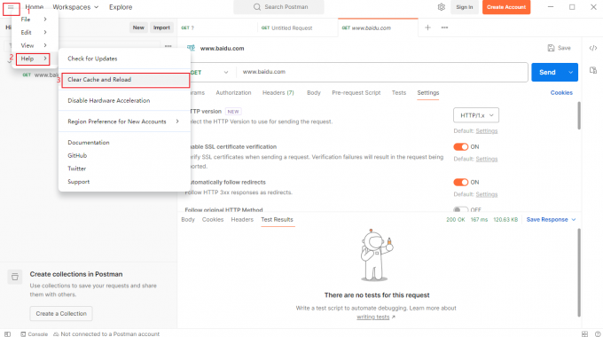Open the Cookies link
Image resolution: width=603 pixels, height=337 pixels.
(x=561, y=93)
